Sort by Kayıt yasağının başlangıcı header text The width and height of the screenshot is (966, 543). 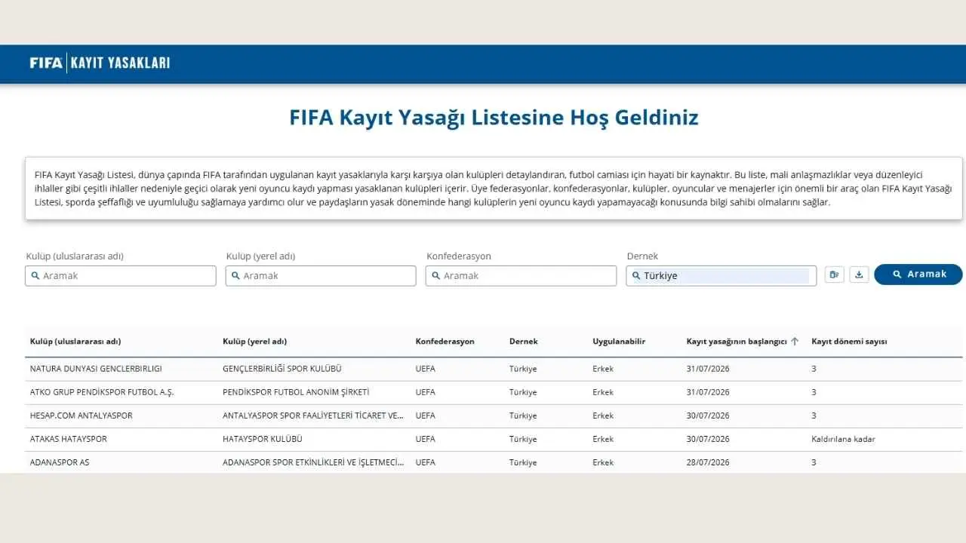pos(737,342)
